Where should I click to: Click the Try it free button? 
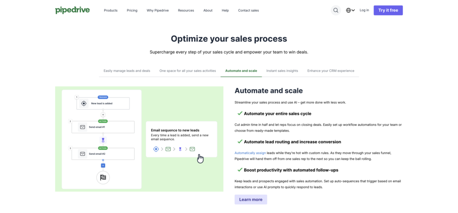388,10
